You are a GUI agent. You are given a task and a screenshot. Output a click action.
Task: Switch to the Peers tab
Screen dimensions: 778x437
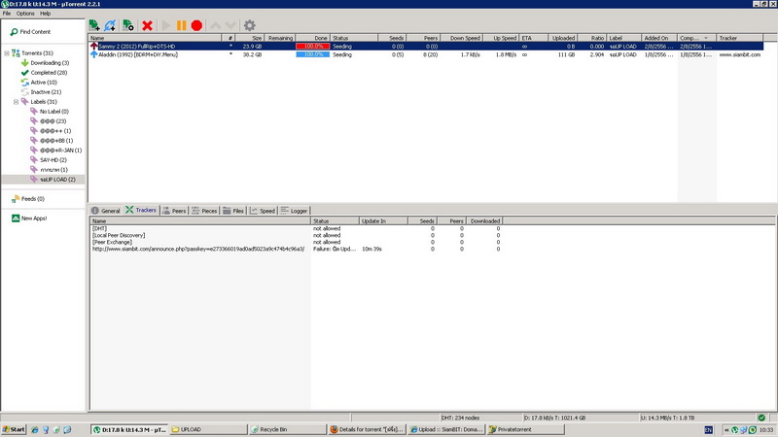click(x=174, y=211)
